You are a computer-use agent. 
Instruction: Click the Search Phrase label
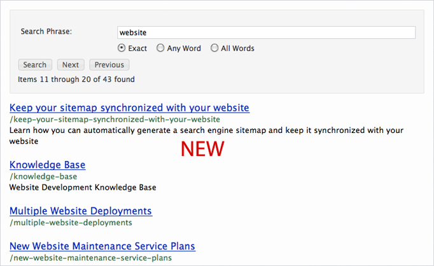point(46,31)
